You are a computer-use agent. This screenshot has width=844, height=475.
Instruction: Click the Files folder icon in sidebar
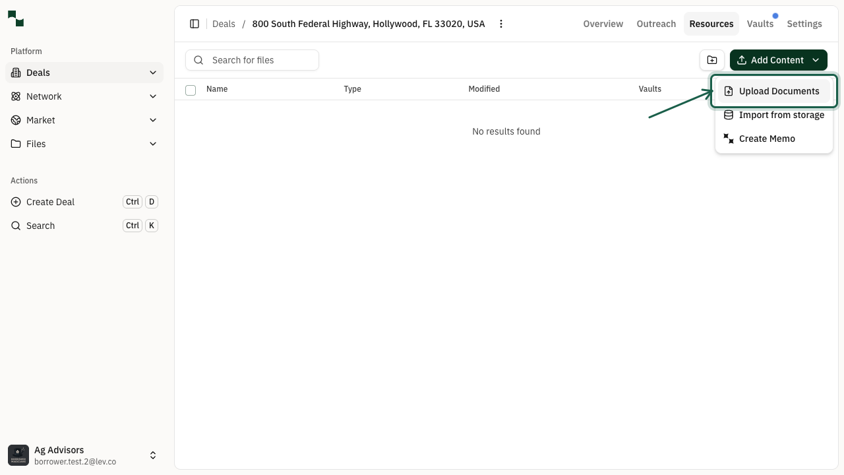pos(16,144)
